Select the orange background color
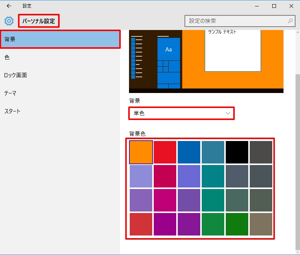Viewport: 300px width, 255px height. [141, 152]
